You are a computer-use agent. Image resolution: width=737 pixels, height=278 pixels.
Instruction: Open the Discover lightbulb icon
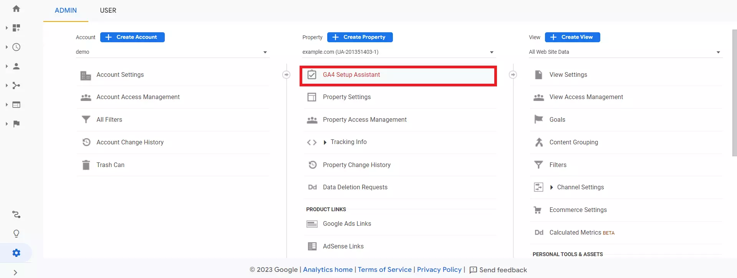pos(16,233)
